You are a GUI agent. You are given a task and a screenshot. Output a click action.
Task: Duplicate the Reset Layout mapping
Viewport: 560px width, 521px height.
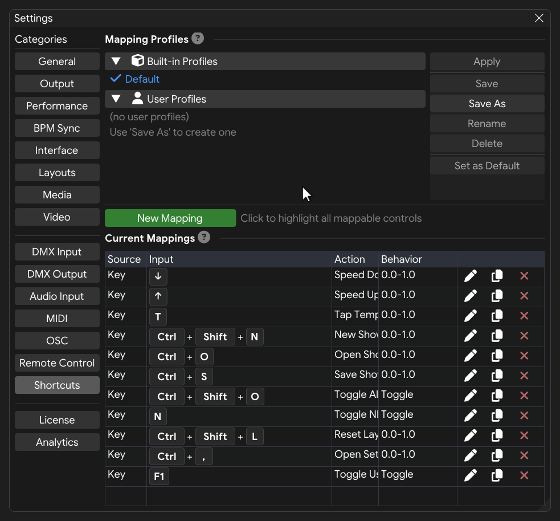pyautogui.click(x=497, y=435)
